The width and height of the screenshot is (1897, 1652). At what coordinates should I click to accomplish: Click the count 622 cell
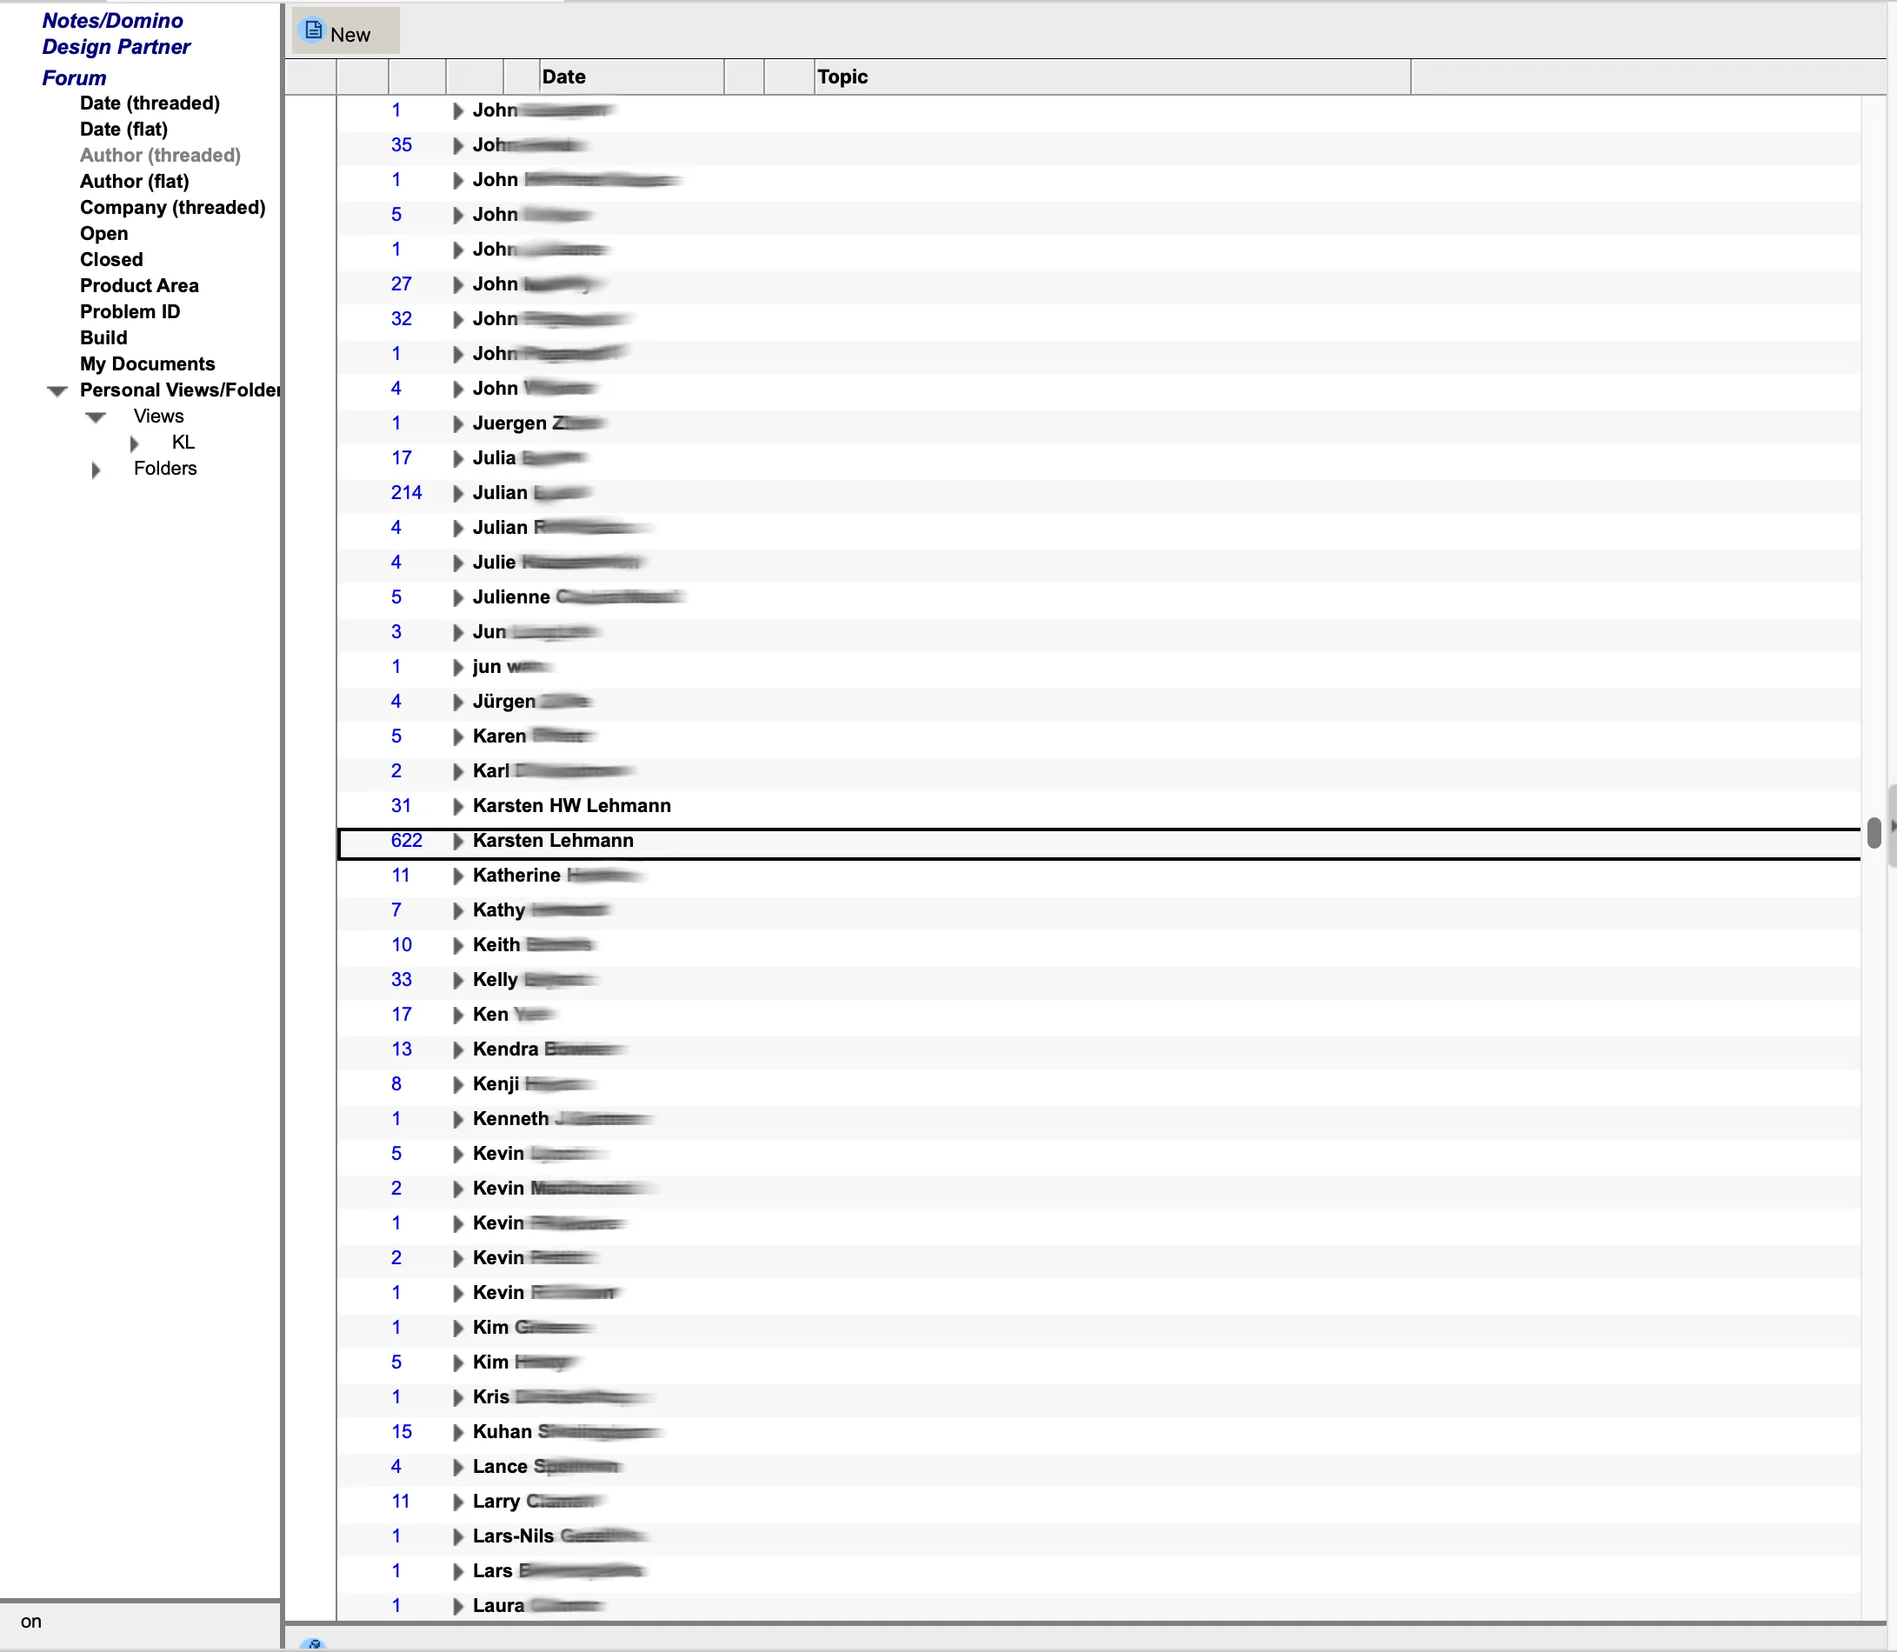point(406,841)
